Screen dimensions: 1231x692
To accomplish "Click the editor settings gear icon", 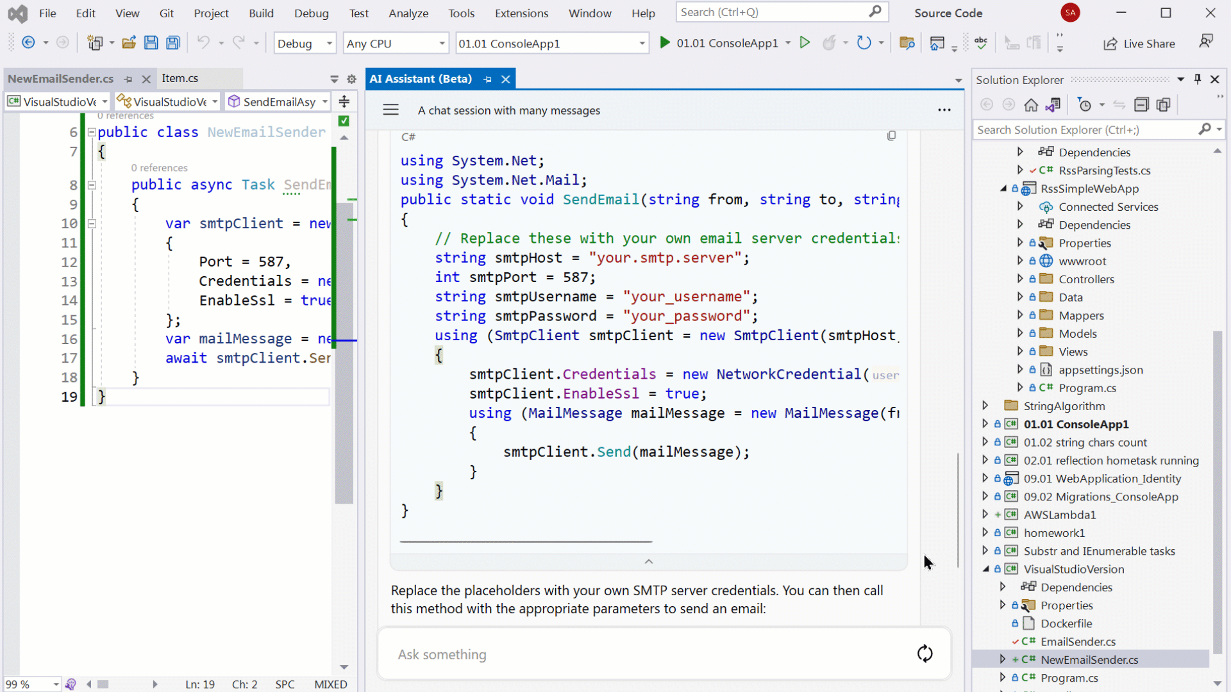I will [x=351, y=79].
